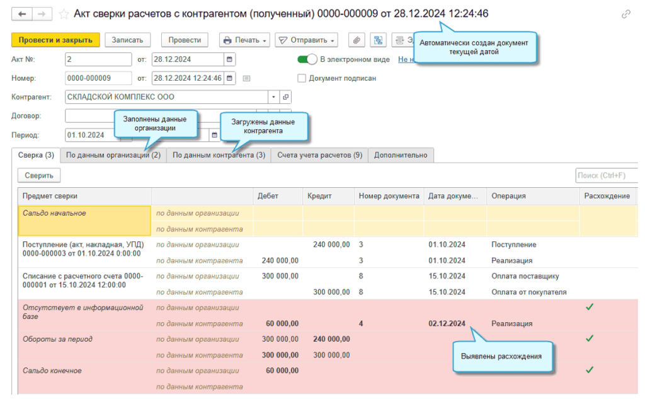
Task: Go back with the left arrow button
Action: pos(22,14)
